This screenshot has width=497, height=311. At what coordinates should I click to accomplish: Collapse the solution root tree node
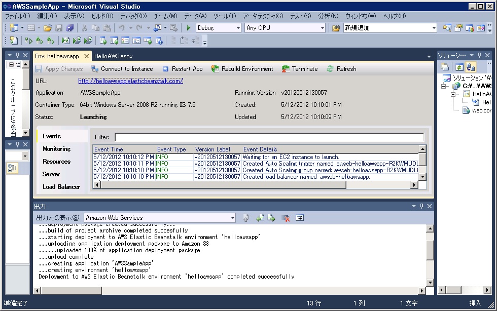443,86
